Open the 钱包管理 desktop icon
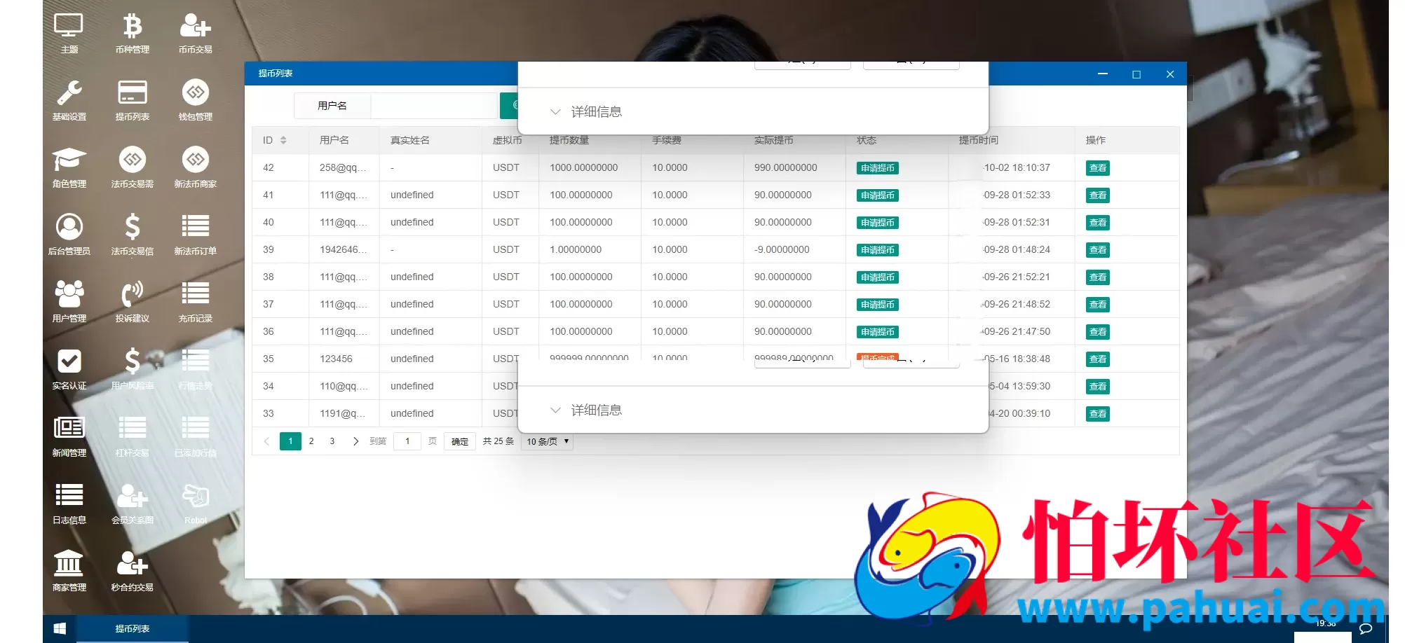The image size is (1405, 643). (195, 101)
